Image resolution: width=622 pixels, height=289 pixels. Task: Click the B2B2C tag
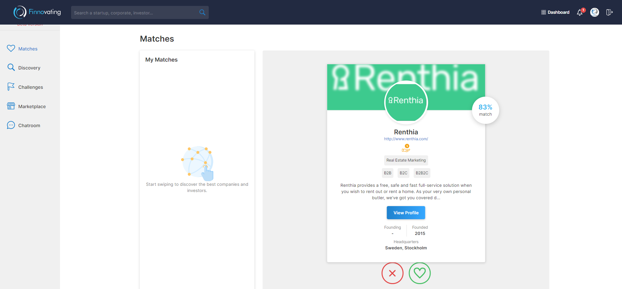[422, 173]
